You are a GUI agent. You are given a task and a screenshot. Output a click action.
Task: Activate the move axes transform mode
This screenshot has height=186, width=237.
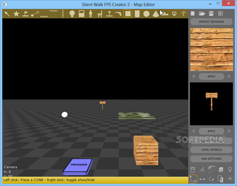[193, 179]
